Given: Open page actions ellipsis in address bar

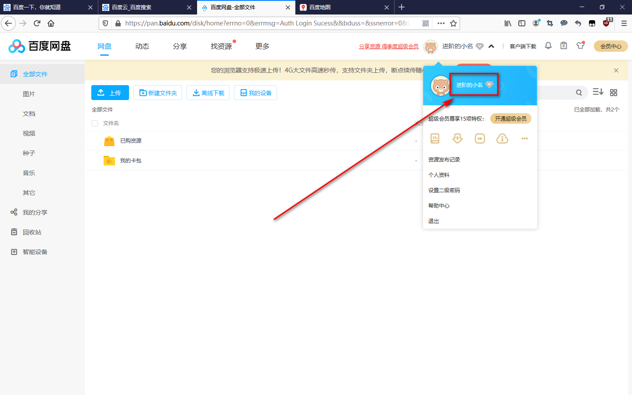Looking at the screenshot, I should (441, 23).
